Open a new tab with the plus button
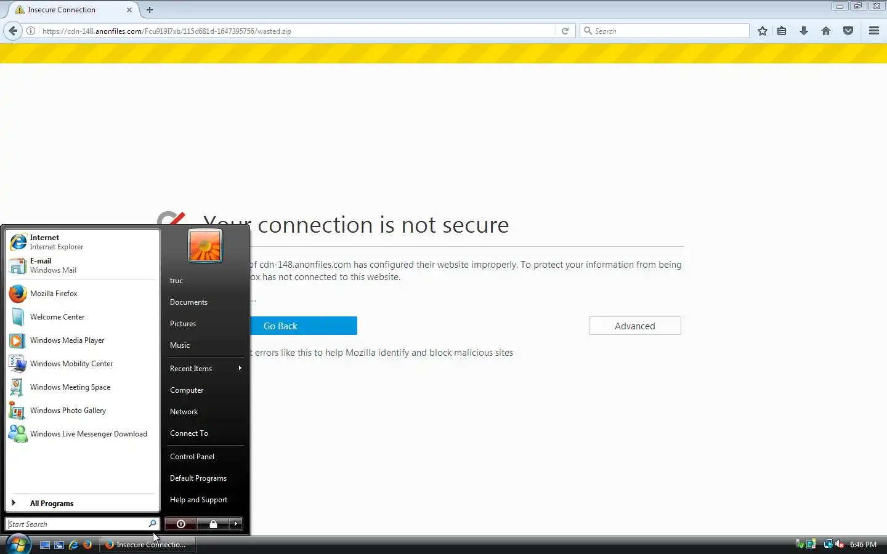 click(x=150, y=10)
